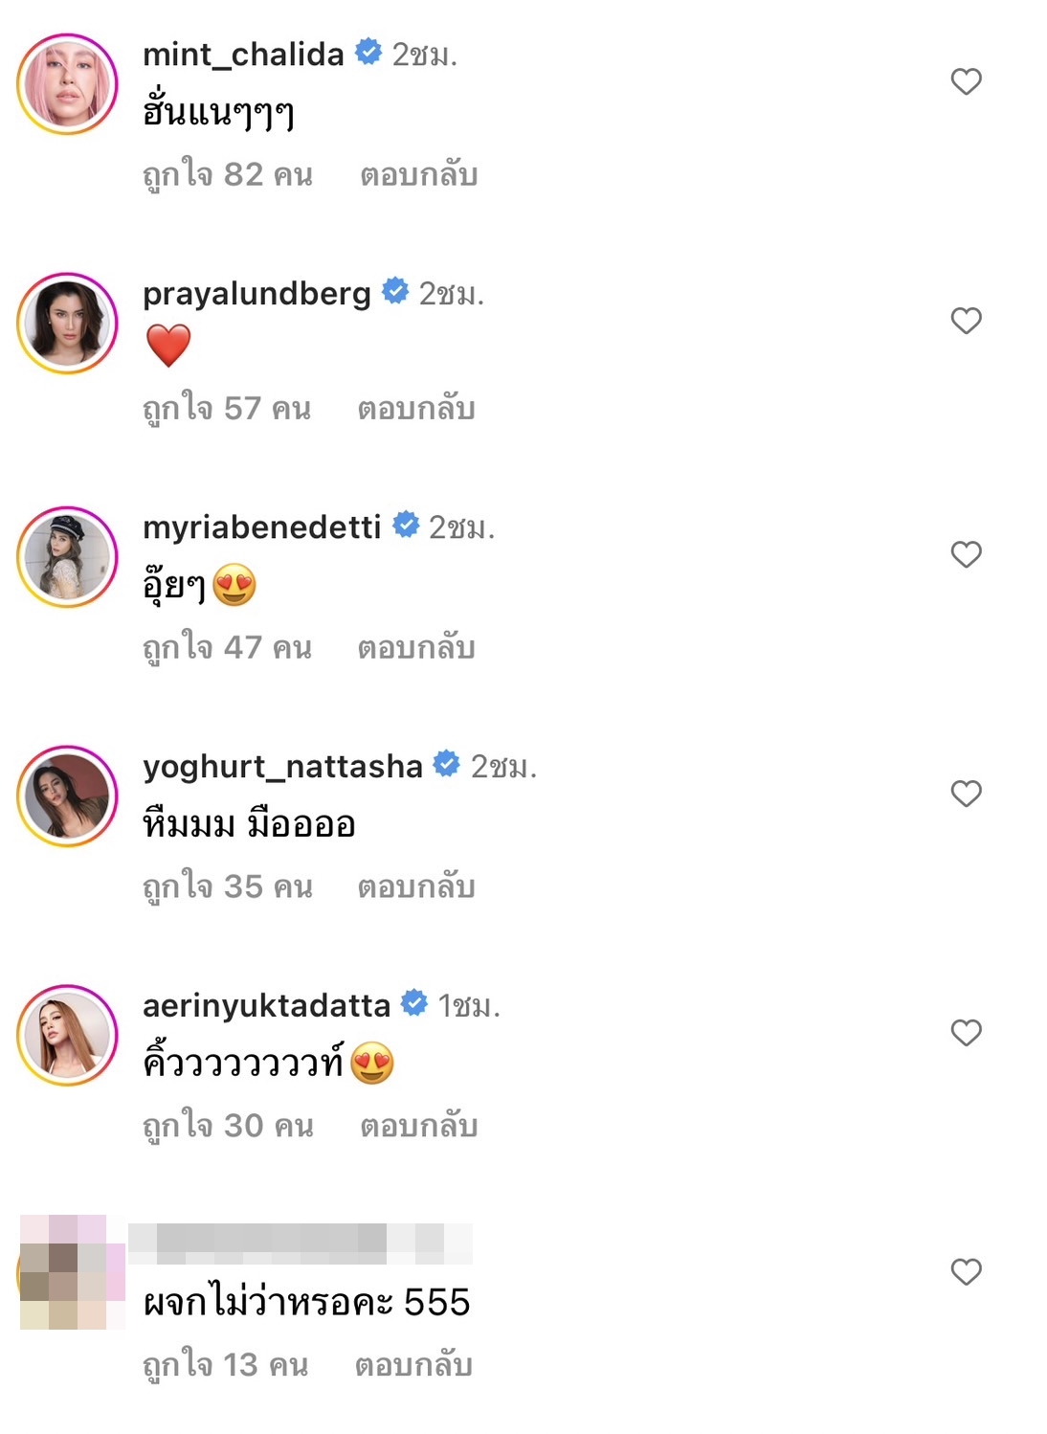Open yoghurt_nattasha username link
The width and height of the screenshot is (1047, 1434).
(282, 767)
